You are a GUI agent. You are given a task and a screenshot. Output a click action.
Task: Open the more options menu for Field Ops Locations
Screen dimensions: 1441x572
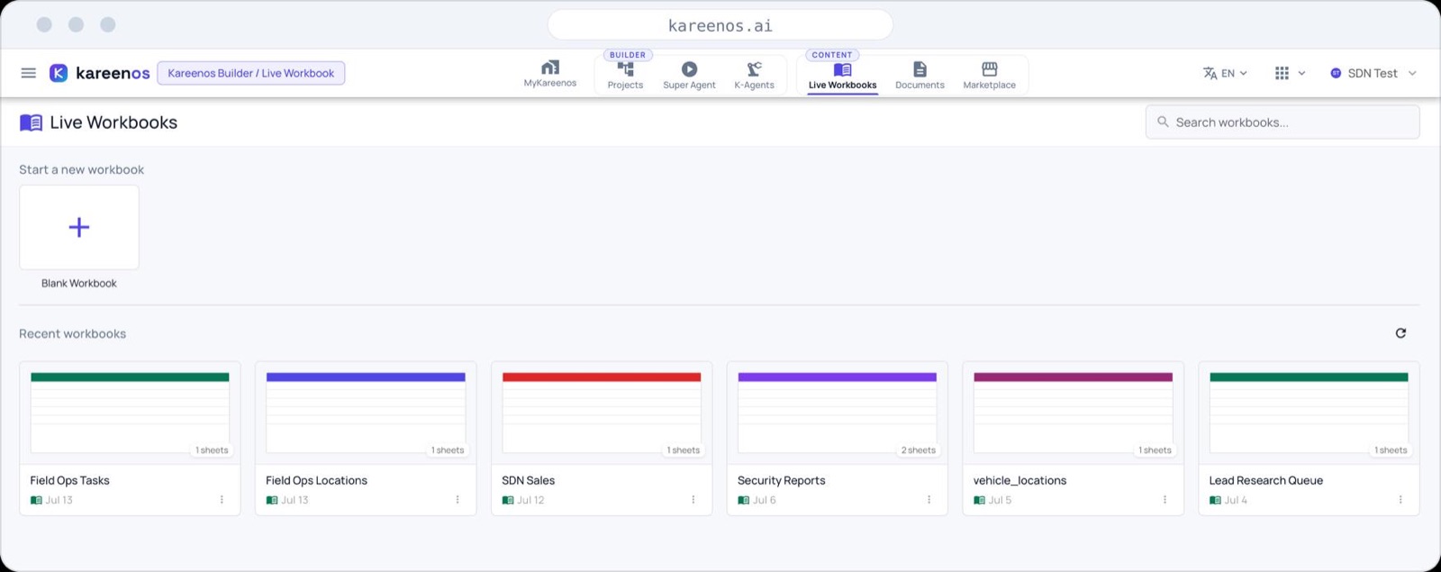[458, 500]
